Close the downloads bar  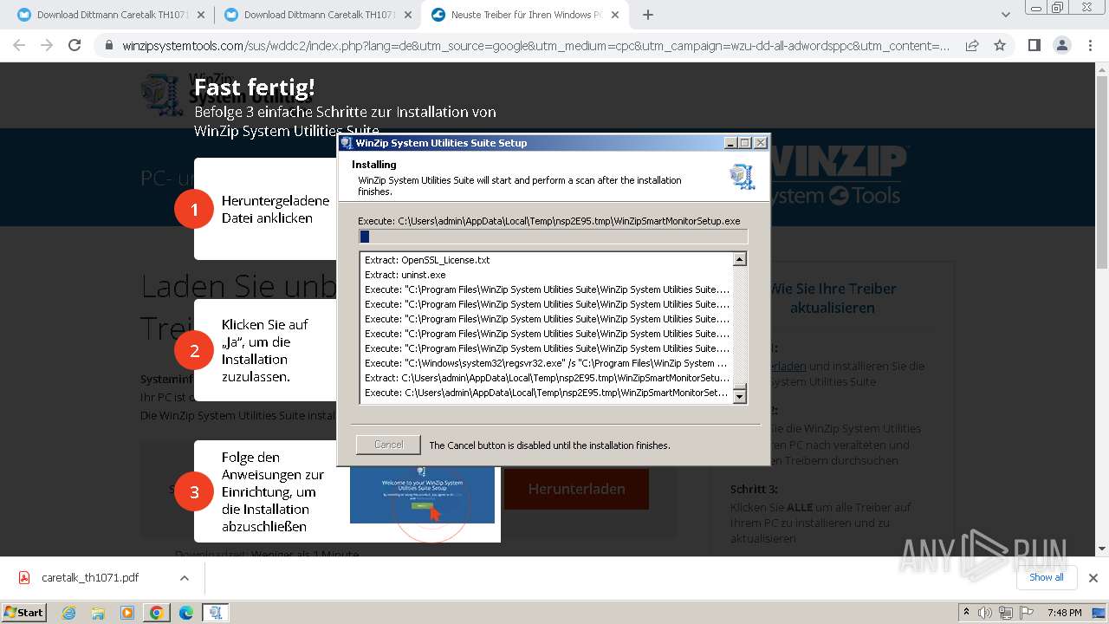click(1093, 577)
